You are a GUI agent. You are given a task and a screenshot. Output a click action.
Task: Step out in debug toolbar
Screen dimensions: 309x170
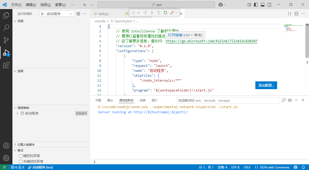(159, 13)
